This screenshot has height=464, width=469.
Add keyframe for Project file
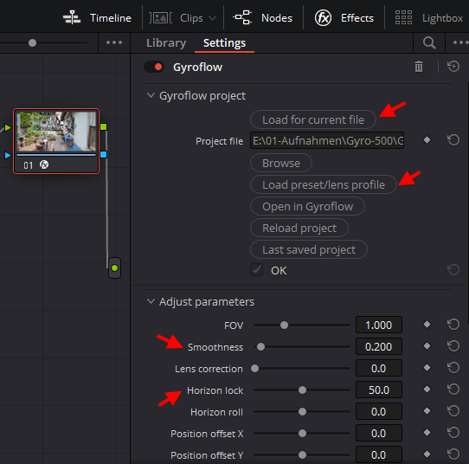tap(427, 139)
